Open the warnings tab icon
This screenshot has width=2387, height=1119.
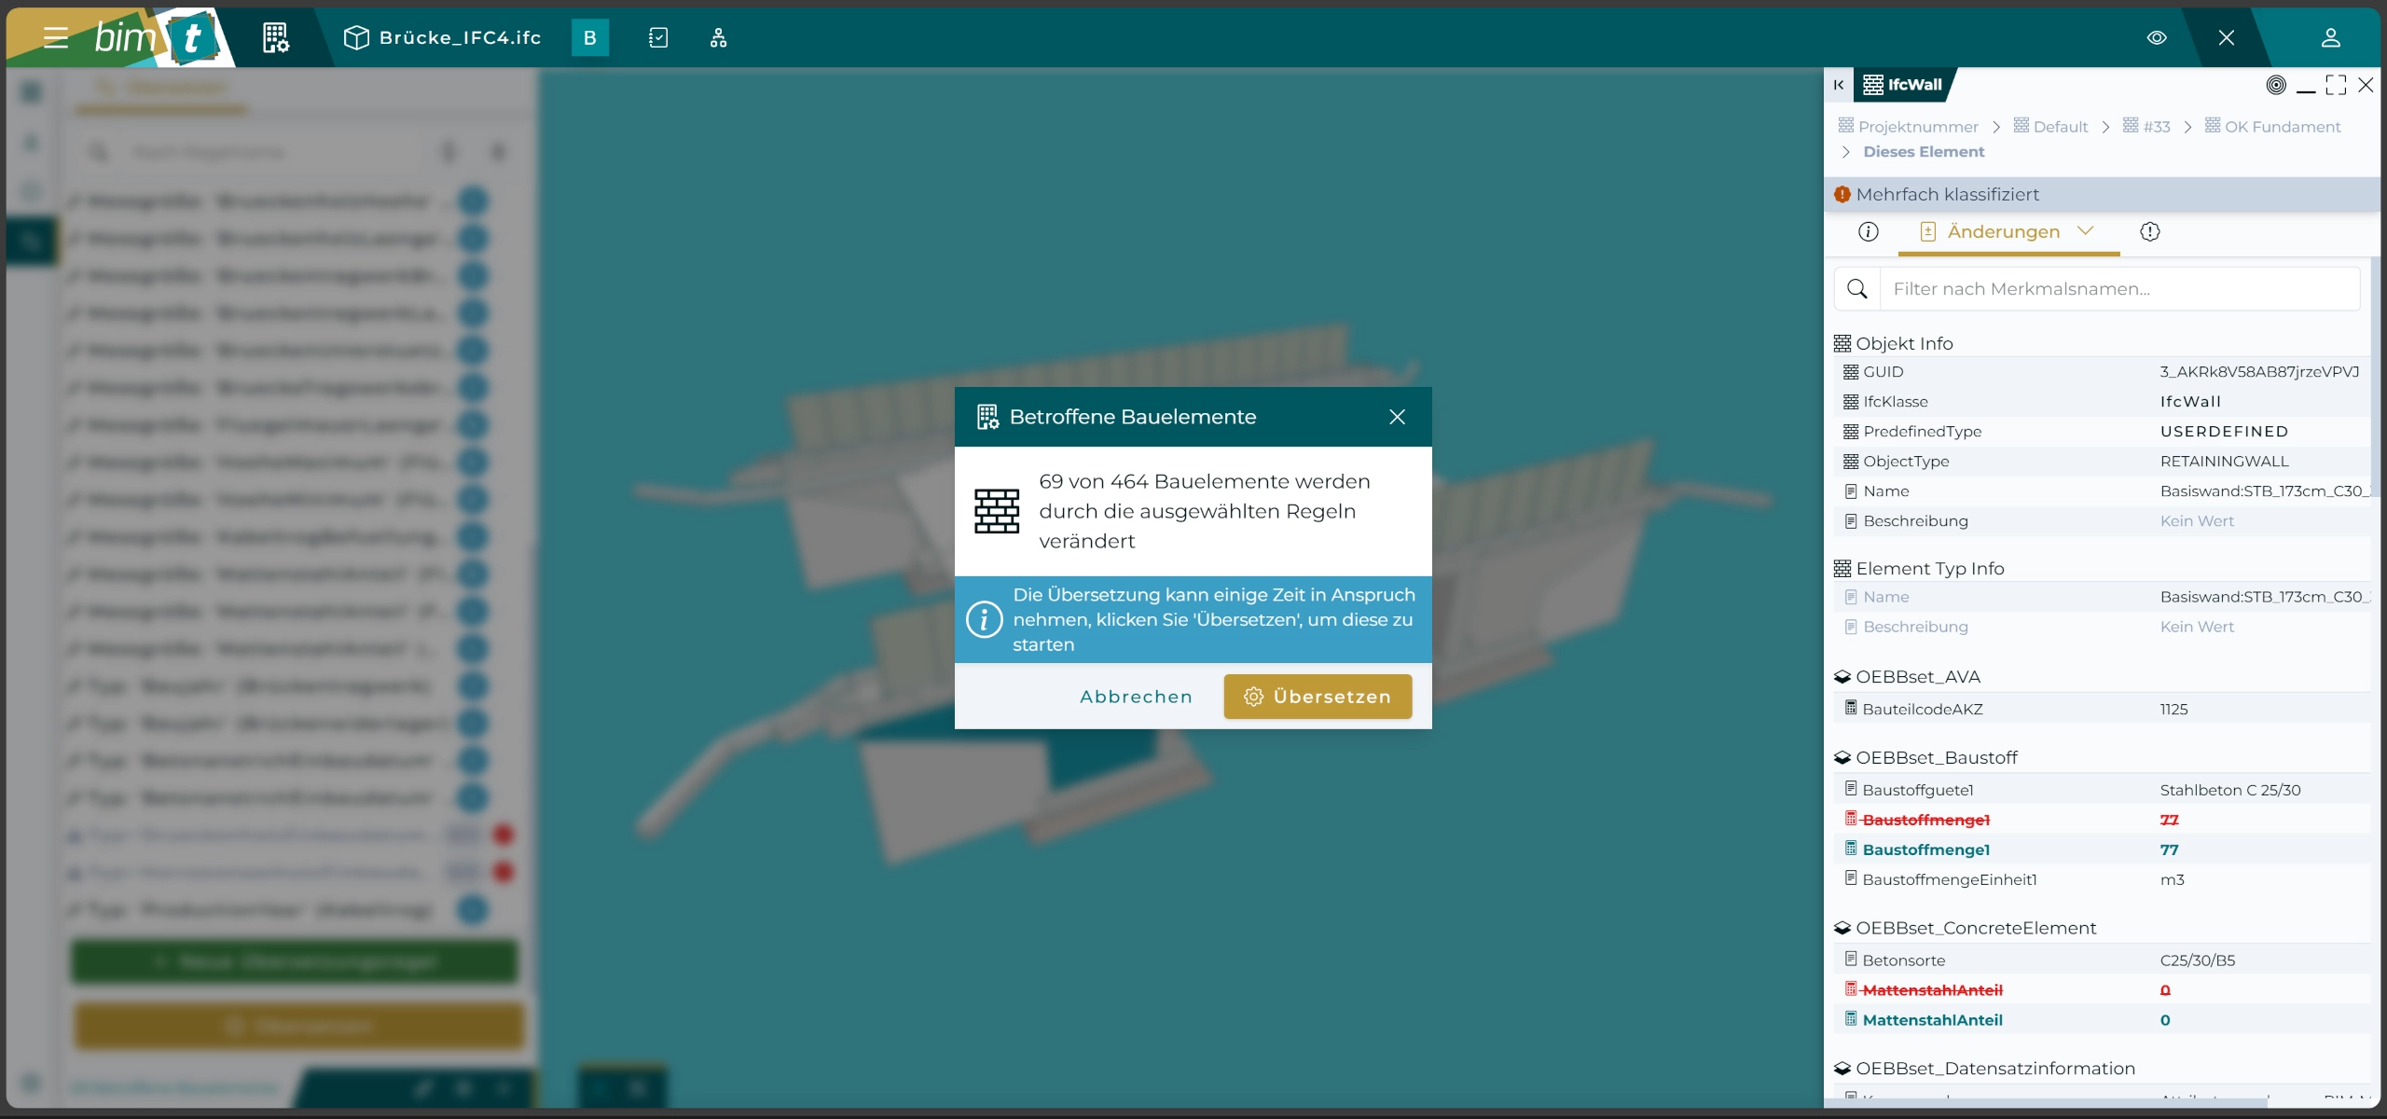tap(2150, 231)
